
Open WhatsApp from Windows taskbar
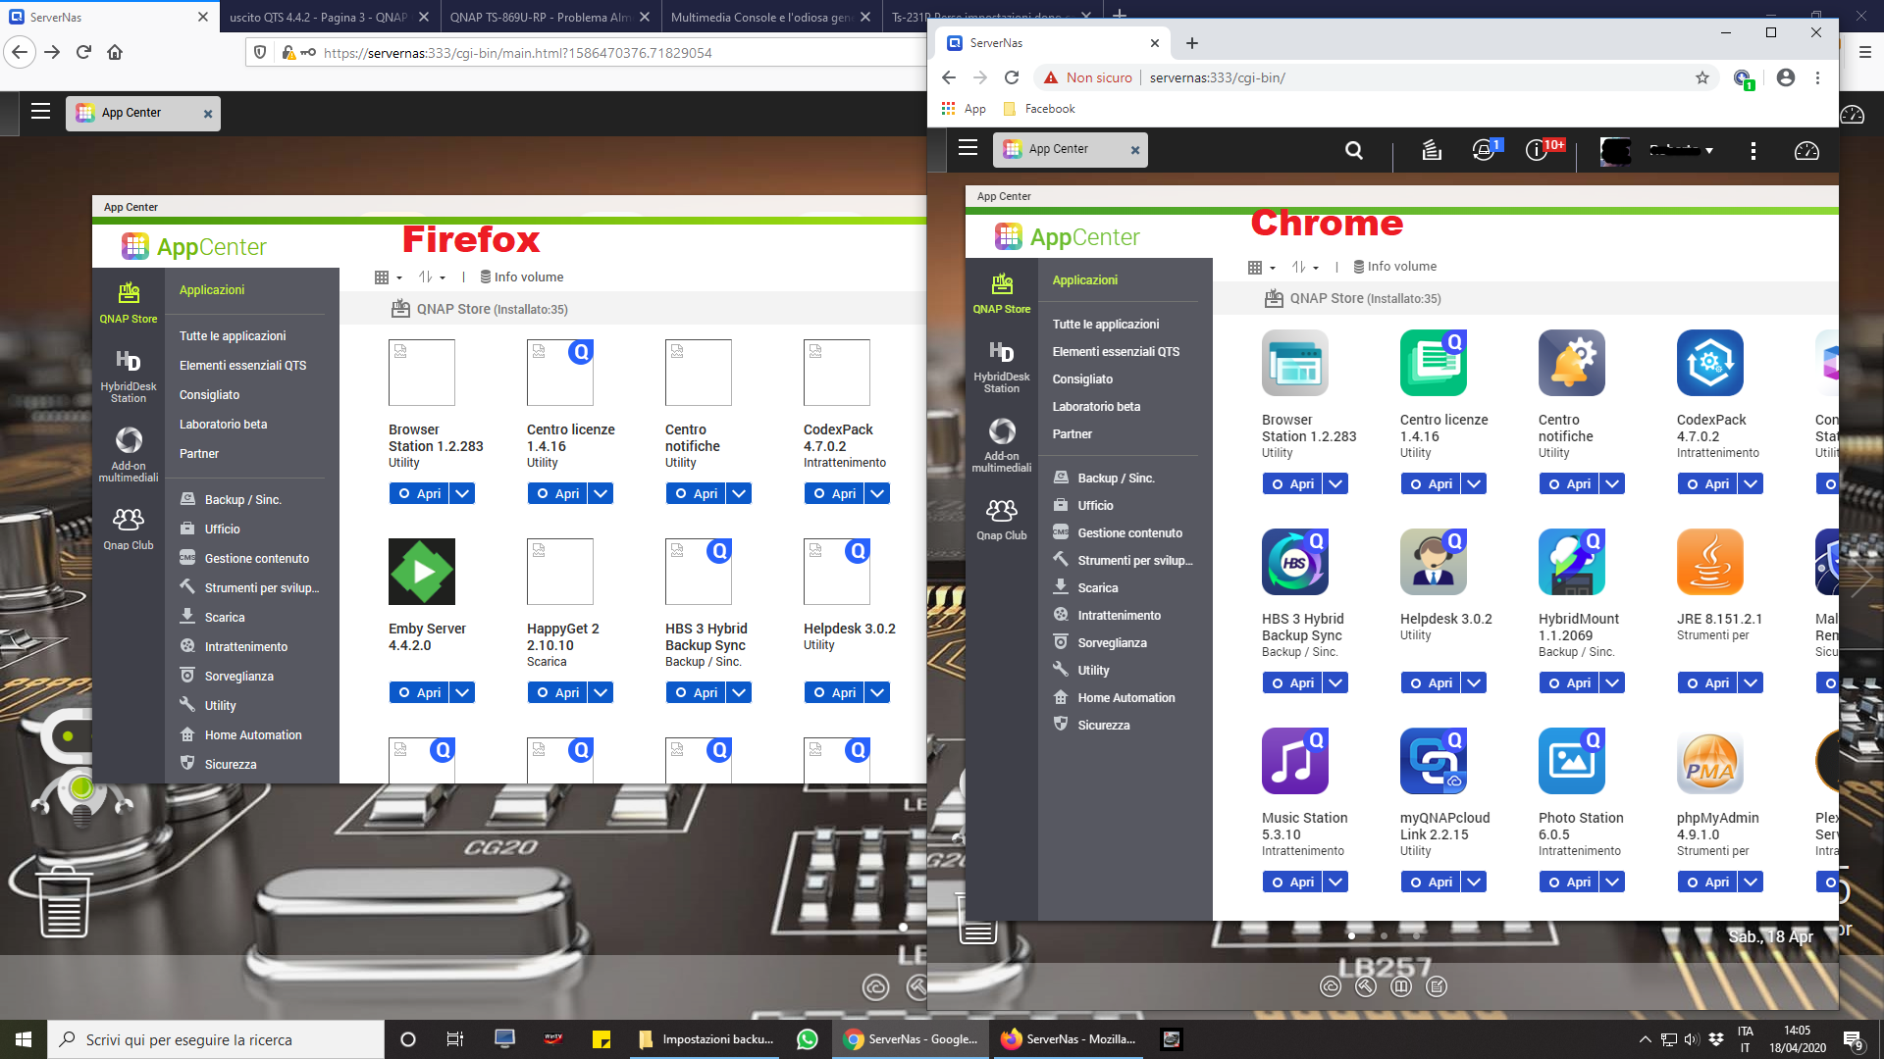[807, 1039]
